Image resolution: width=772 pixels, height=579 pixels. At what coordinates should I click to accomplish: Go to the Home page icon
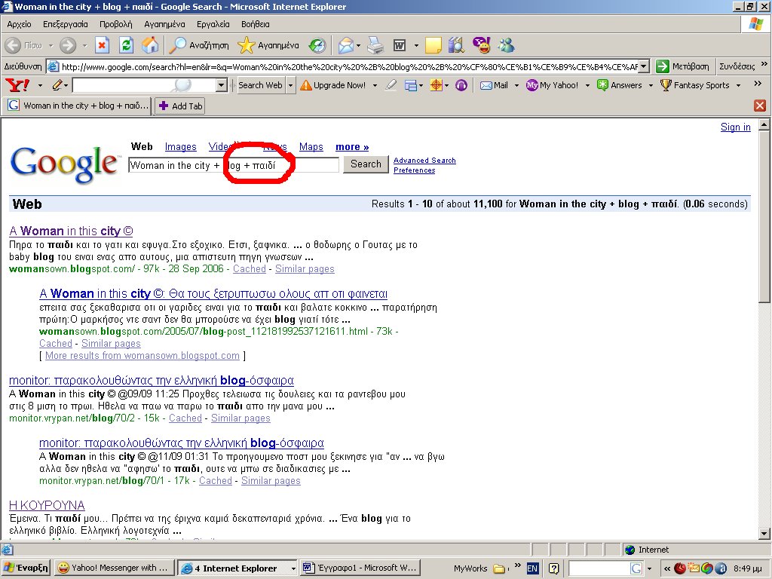tap(150, 46)
